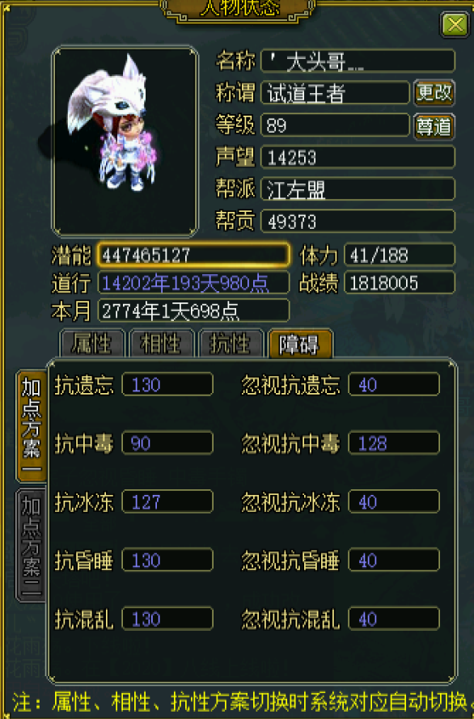Click the 称谓 title field 试道王者
Image resolution: width=474 pixels, height=719 pixels.
tap(335, 93)
